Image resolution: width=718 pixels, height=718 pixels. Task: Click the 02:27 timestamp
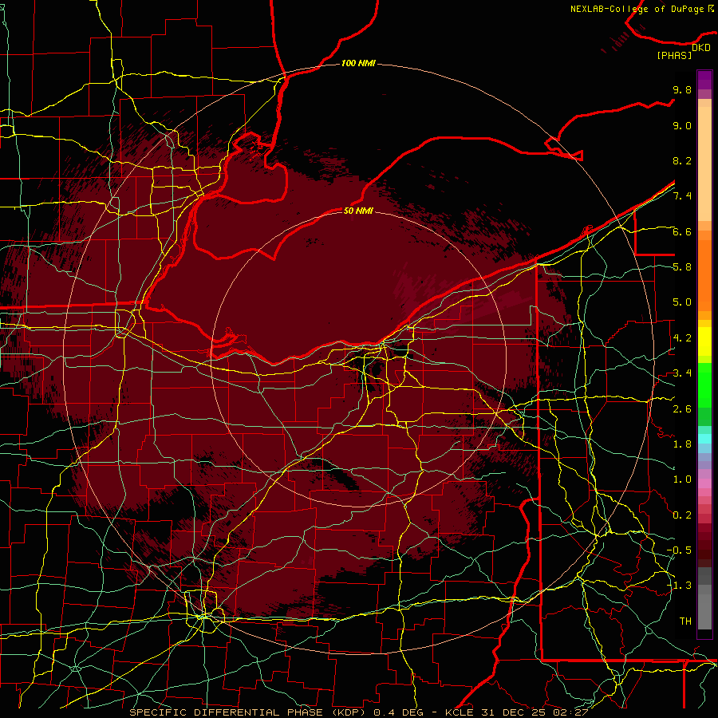tap(570, 712)
